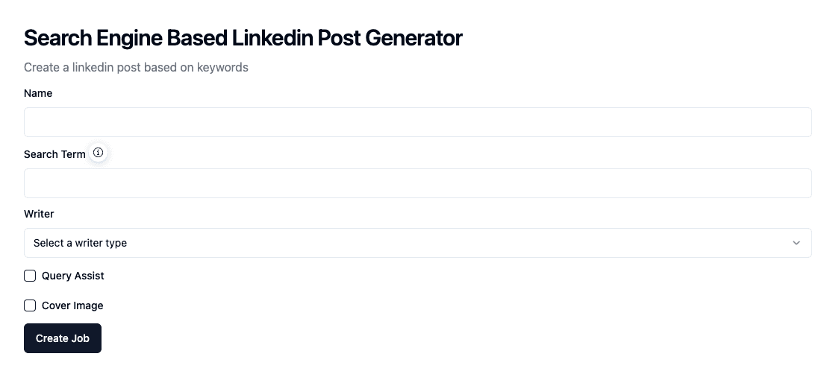This screenshot has width=836, height=377.
Task: Open the Writer type dropdown
Action: point(417,243)
